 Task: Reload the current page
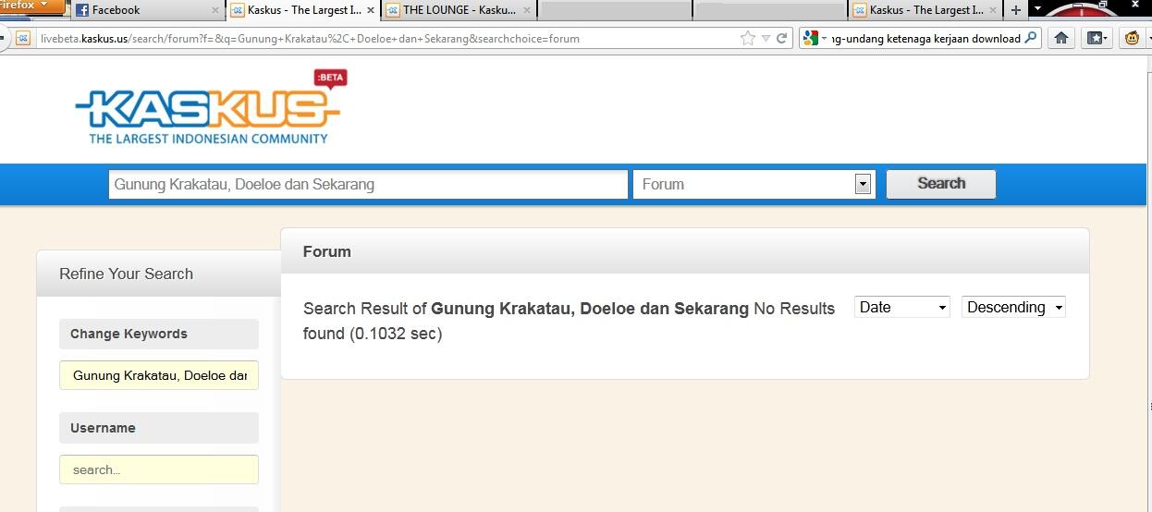pyautogui.click(x=781, y=38)
